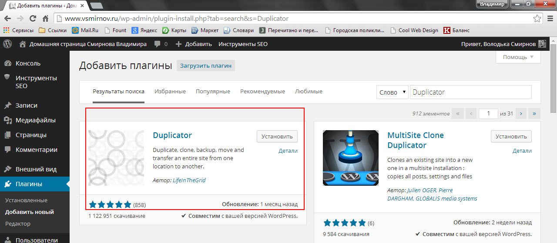
Task: Focus the plugin search field with Duplicator
Action: pyautogui.click(x=471, y=92)
